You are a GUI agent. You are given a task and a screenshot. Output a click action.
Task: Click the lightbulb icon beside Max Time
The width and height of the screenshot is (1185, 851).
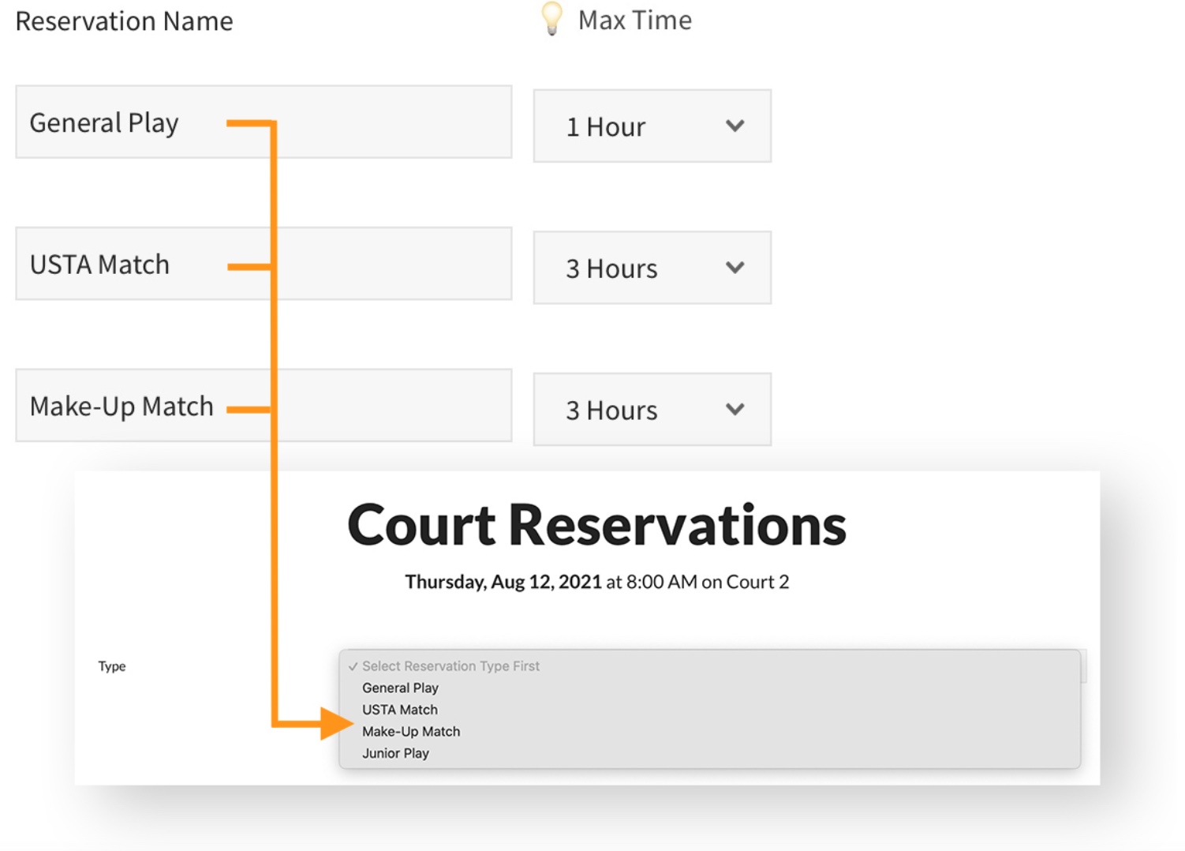(551, 18)
